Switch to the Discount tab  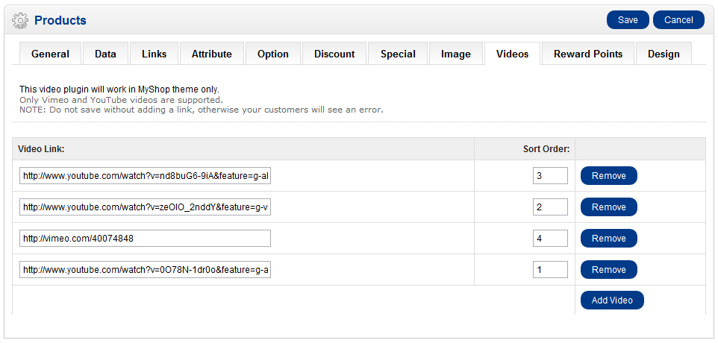coord(334,54)
